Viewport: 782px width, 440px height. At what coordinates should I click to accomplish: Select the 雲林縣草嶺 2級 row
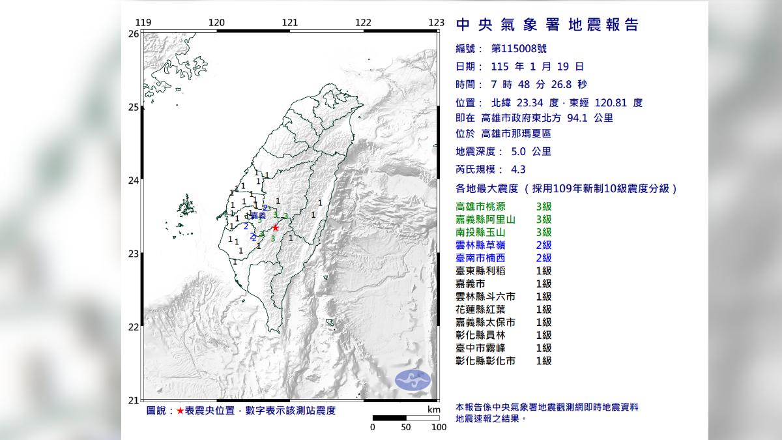click(x=504, y=245)
